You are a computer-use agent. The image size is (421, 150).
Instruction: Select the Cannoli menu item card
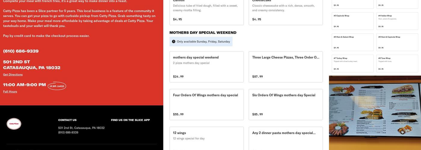[206, 12]
